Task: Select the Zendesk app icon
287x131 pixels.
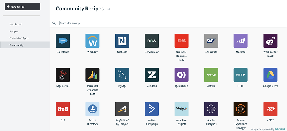Action: [x=152, y=75]
